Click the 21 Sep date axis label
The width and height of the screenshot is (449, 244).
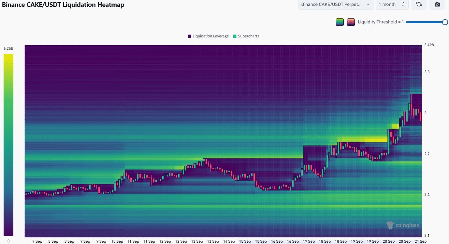pyautogui.click(x=420, y=241)
